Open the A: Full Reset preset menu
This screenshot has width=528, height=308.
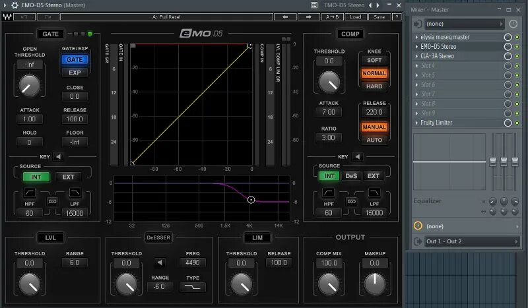tap(166, 17)
